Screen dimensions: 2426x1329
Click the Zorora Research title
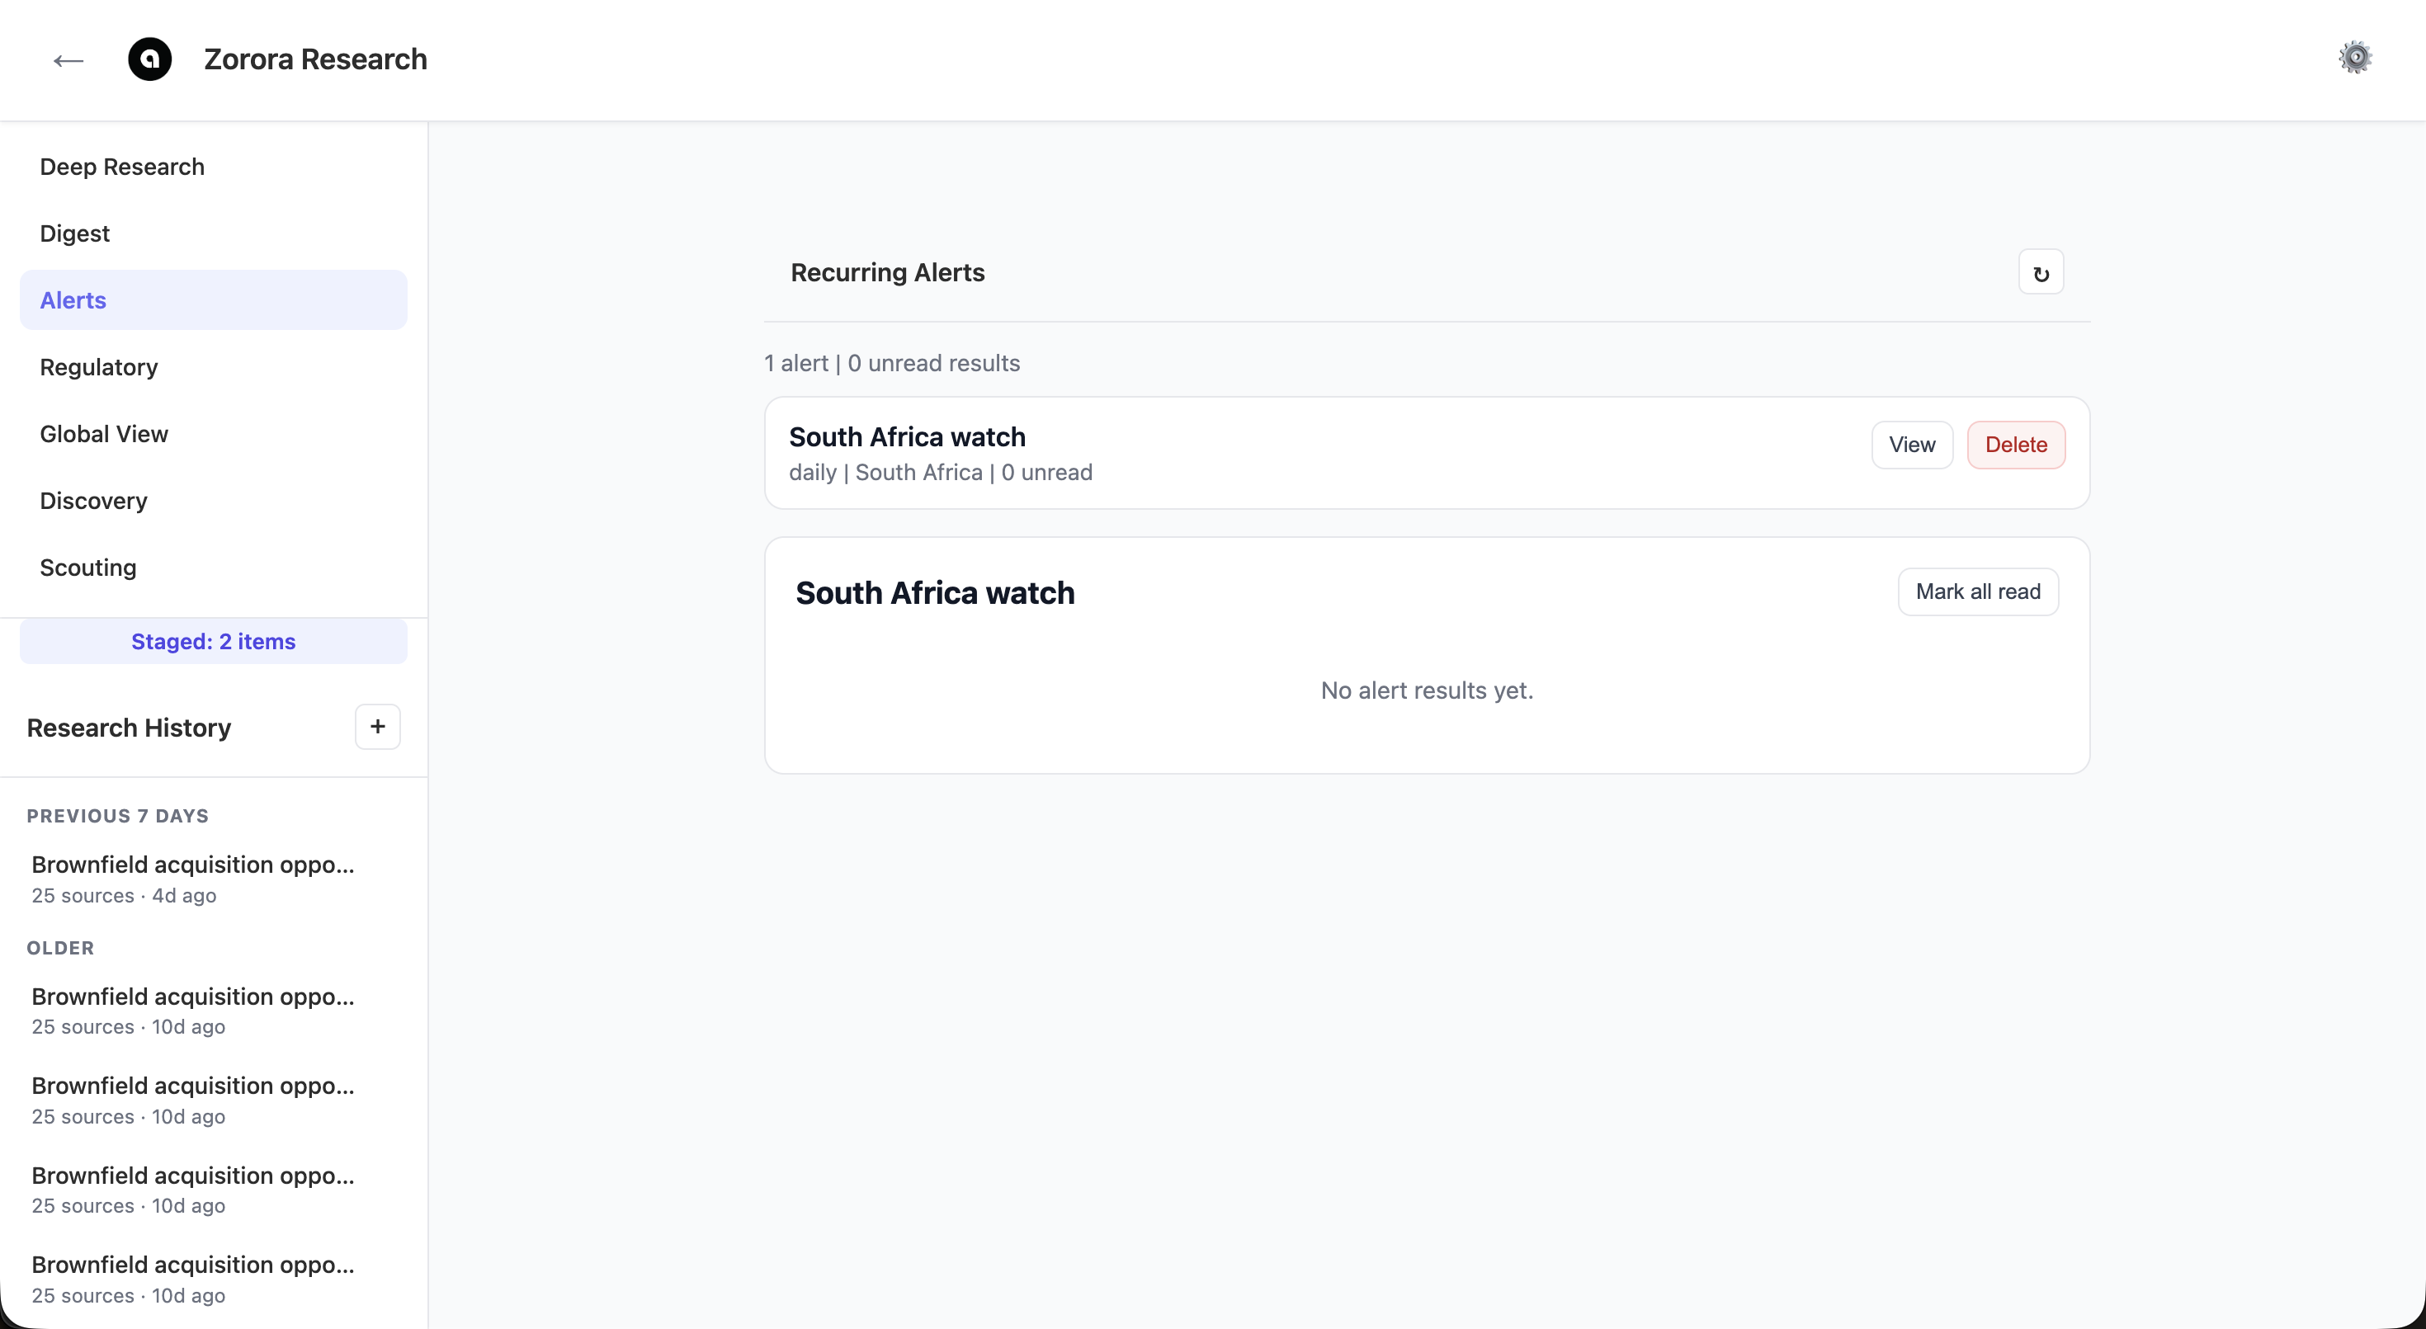pos(315,59)
